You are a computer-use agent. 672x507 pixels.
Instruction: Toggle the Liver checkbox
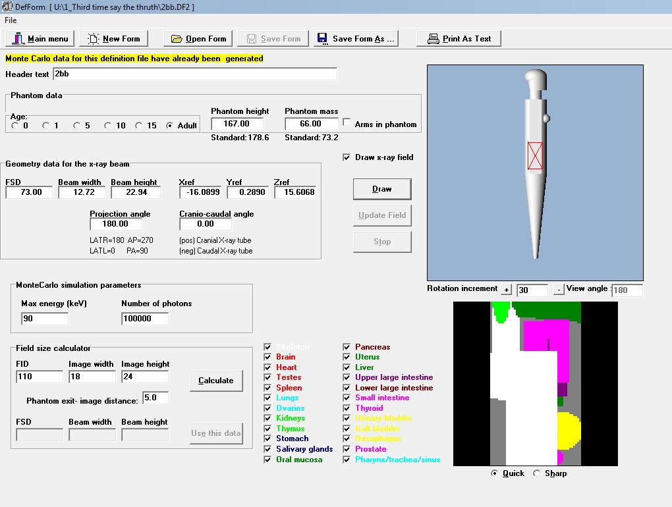(347, 367)
